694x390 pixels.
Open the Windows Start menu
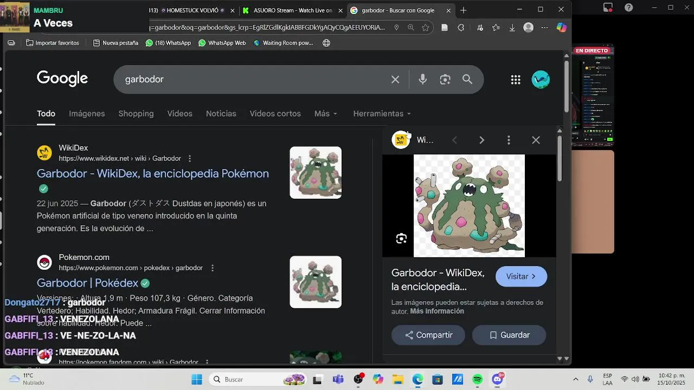tap(196, 379)
